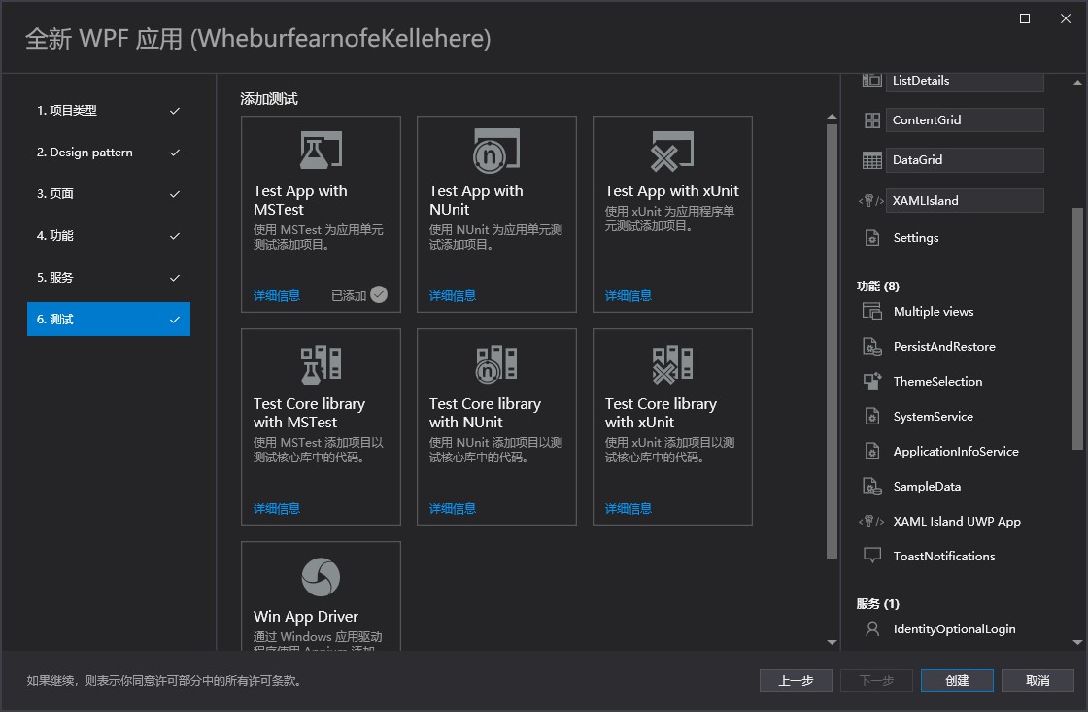Go to step 5 服务
This screenshot has width=1088, height=712.
[108, 278]
